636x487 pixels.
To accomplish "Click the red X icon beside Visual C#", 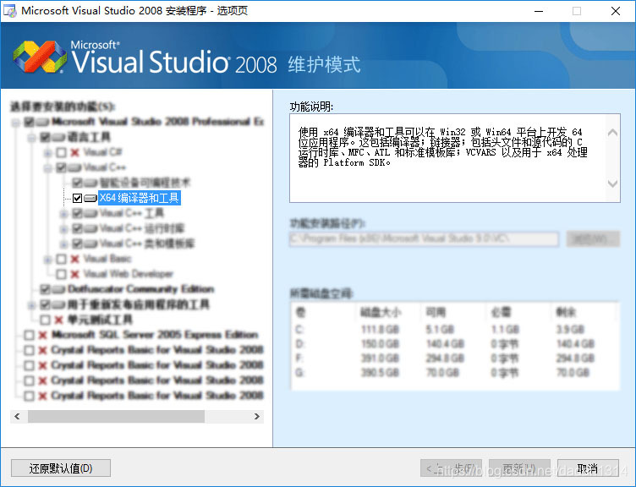I will 74,152.
